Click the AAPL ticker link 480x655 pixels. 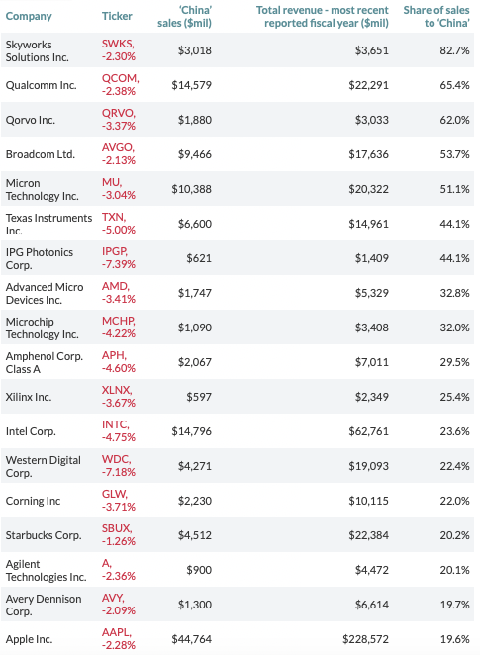116,633
